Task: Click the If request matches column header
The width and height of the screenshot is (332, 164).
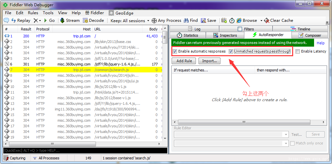Action: [213, 70]
